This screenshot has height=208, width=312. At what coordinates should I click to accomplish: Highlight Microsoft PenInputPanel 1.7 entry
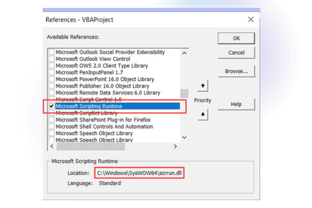point(90,72)
